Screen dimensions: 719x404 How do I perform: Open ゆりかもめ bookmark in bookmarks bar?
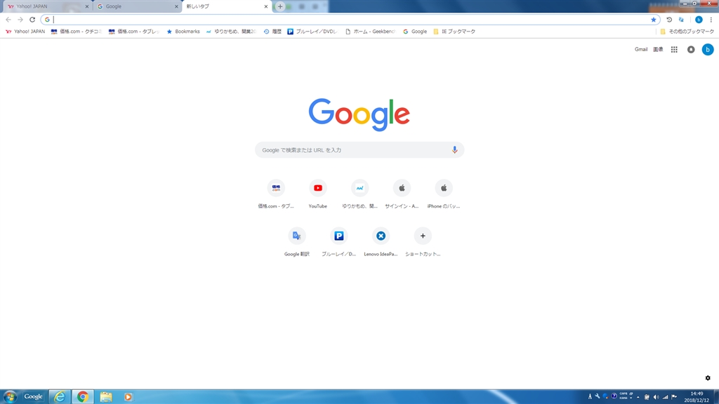pos(230,32)
